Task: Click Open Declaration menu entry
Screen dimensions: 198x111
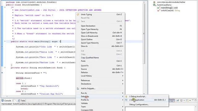Action: coord(100,26)
